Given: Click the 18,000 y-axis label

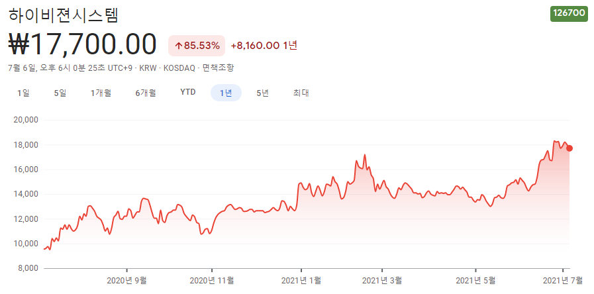Looking at the screenshot, I should click(26, 145).
